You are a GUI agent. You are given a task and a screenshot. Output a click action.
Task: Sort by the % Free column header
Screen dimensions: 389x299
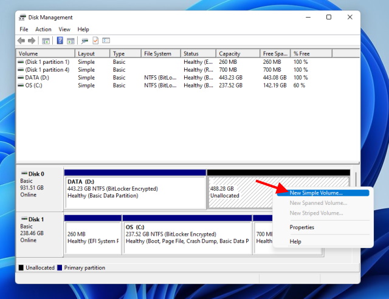(311, 53)
